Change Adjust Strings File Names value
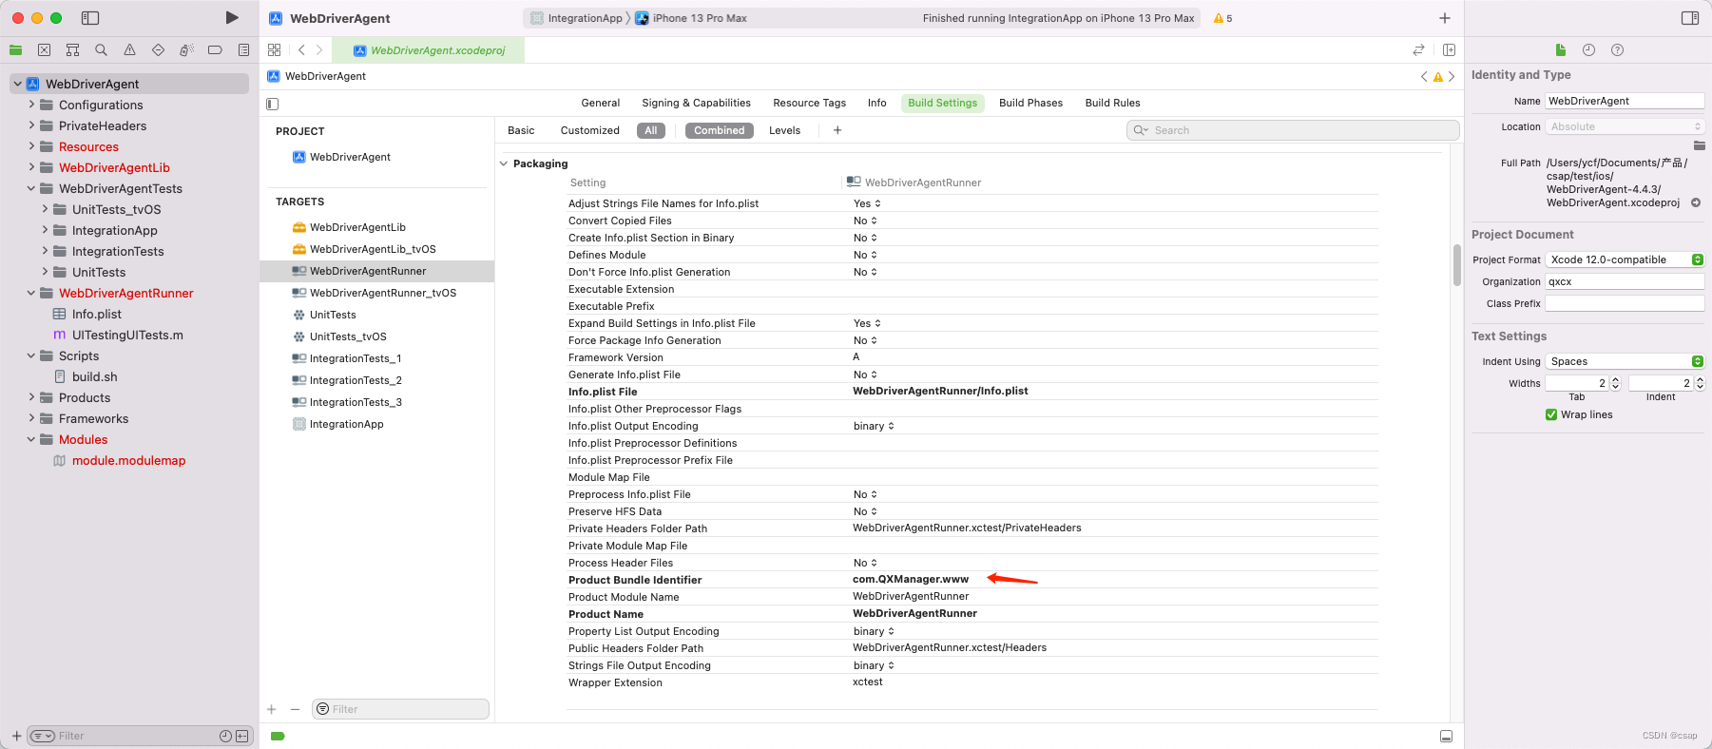 pos(867,203)
